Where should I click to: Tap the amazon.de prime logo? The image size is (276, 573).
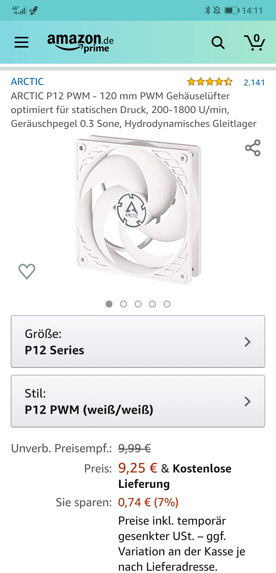pyautogui.click(x=80, y=43)
